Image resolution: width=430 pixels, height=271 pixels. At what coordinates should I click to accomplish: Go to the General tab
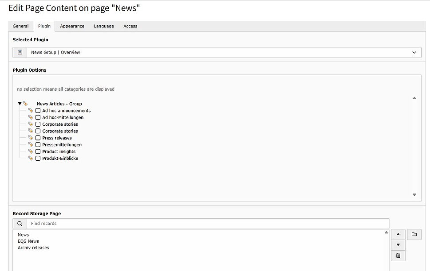pos(20,26)
